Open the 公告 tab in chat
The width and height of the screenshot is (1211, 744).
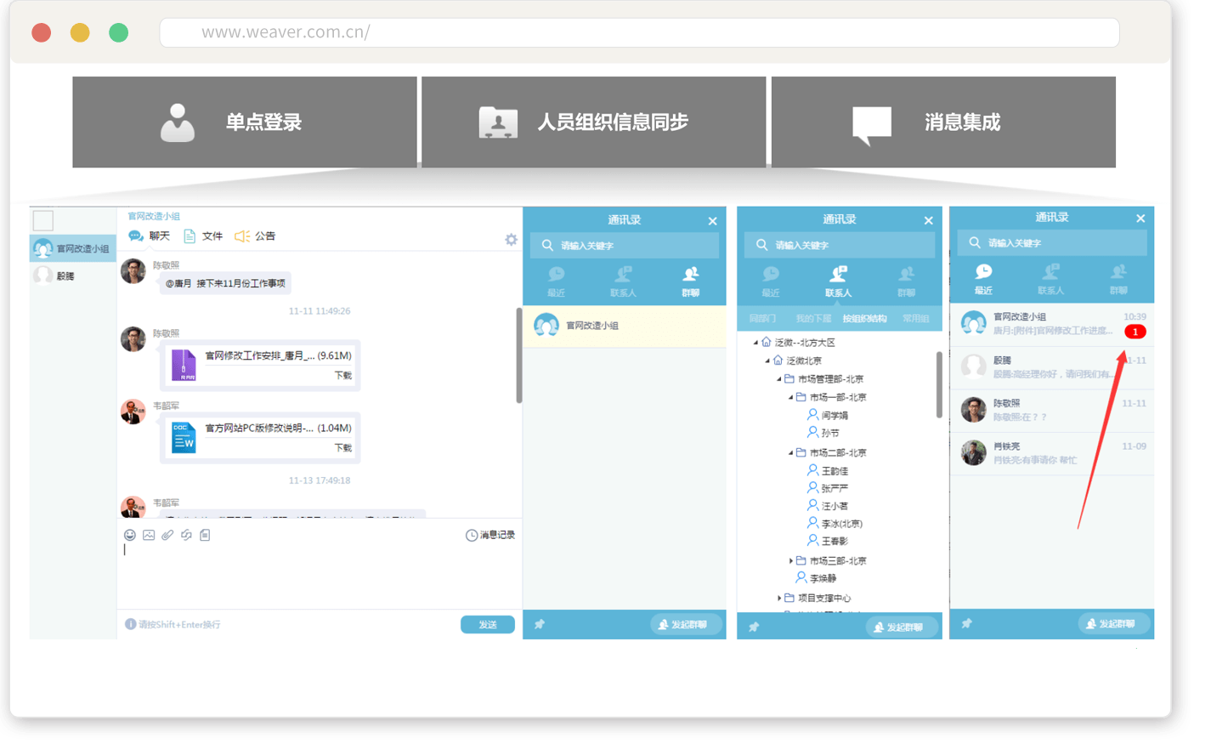point(256,236)
